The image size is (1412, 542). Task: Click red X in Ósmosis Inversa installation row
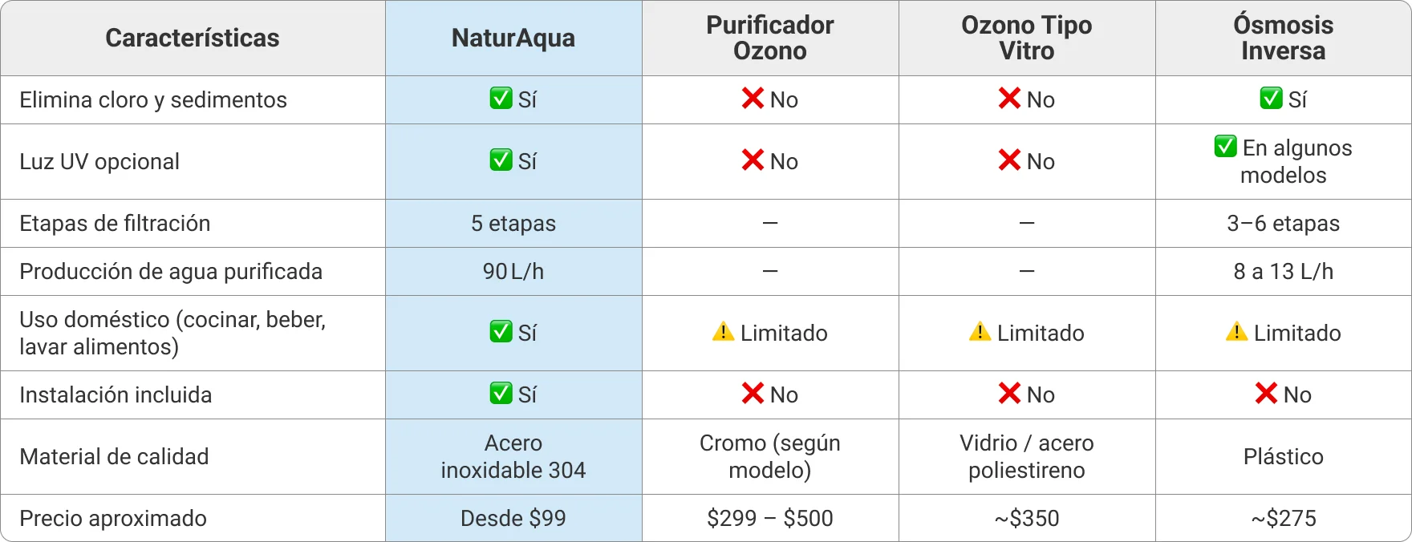point(1266,394)
